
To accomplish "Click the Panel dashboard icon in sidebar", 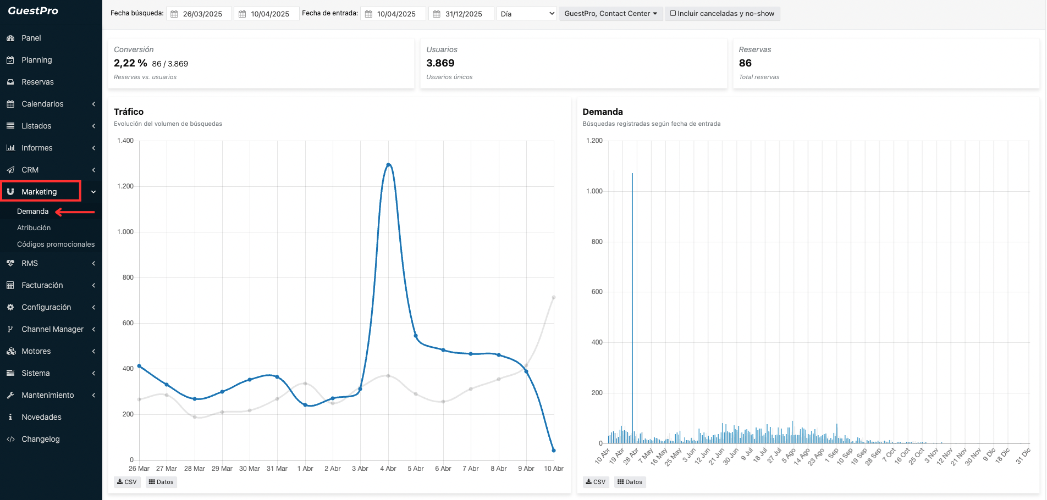I will tap(10, 38).
